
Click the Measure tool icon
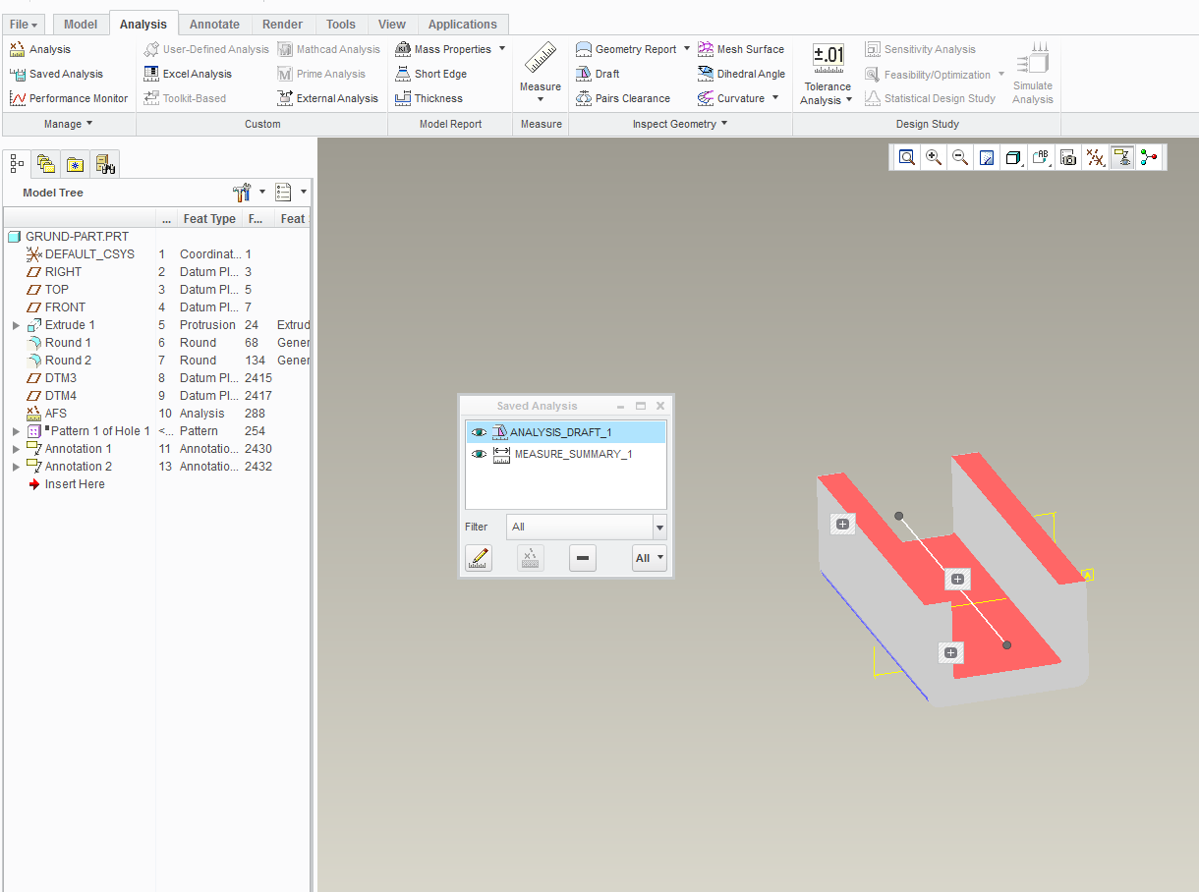pyautogui.click(x=540, y=59)
